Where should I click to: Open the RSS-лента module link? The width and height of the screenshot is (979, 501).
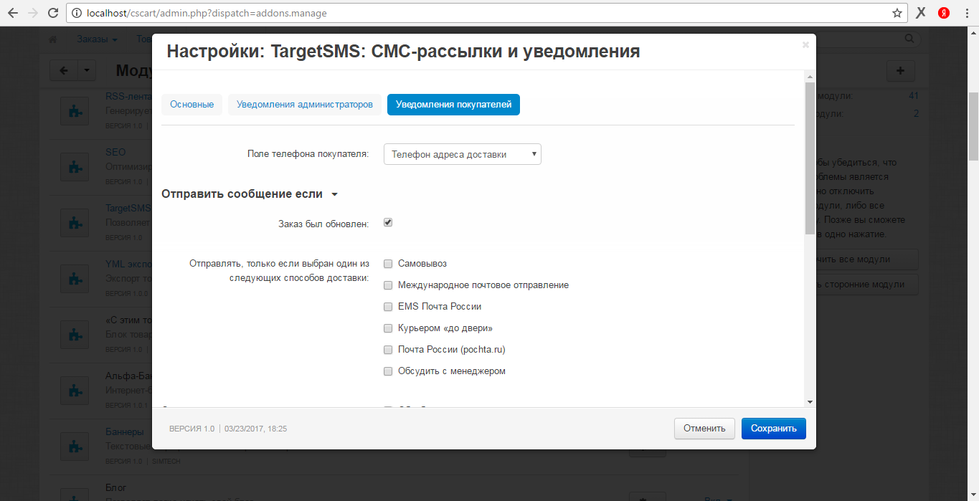129,97
